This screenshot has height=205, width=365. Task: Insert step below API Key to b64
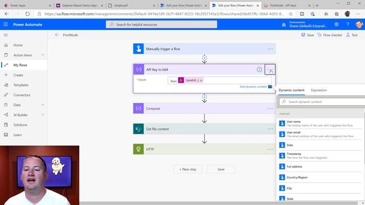(204, 97)
